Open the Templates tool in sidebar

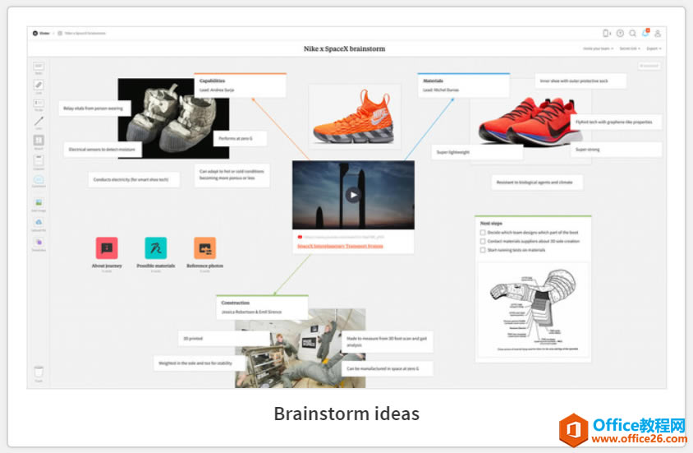[x=39, y=243]
